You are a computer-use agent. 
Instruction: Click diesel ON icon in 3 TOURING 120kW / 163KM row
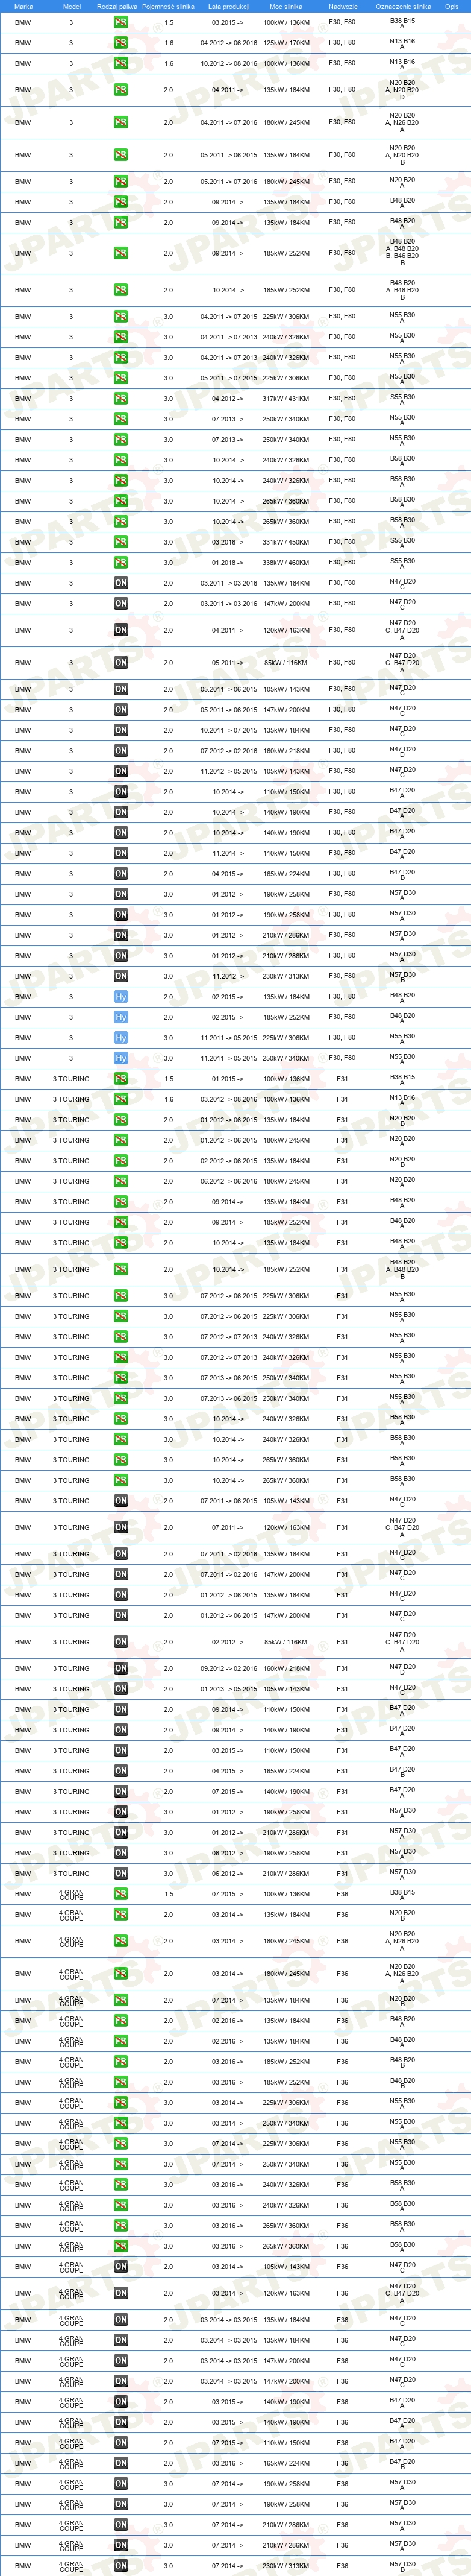tap(120, 1527)
